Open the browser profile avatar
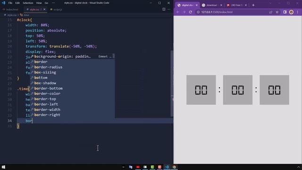Screen dimensions: 302x170 pyautogui.click(x=291, y=12)
